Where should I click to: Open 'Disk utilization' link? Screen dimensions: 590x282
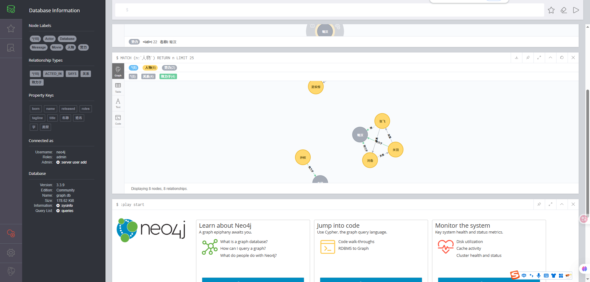pyautogui.click(x=470, y=242)
